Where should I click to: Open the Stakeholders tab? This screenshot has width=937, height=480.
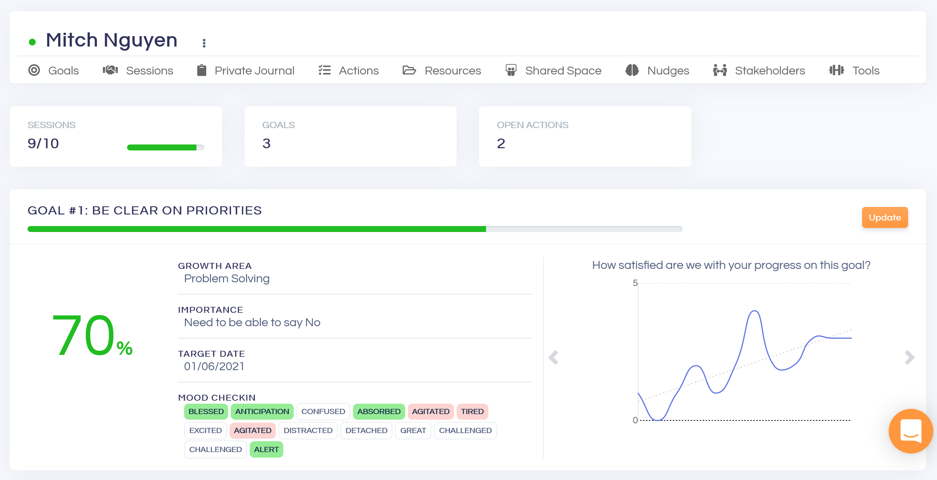[x=770, y=71]
